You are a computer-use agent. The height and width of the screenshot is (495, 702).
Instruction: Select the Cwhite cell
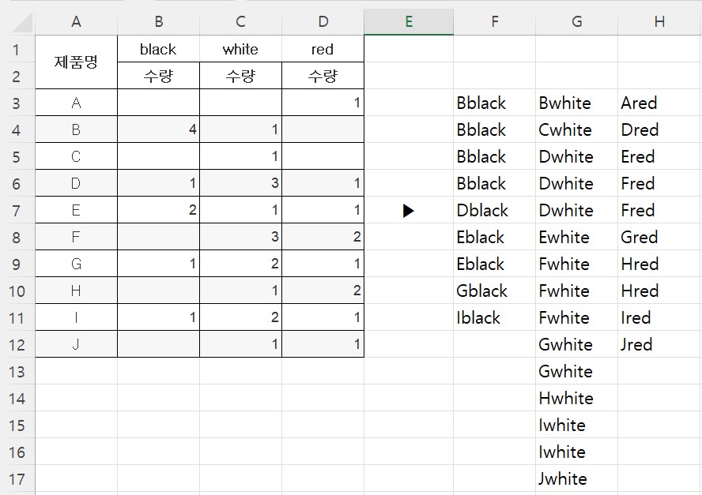click(x=576, y=129)
